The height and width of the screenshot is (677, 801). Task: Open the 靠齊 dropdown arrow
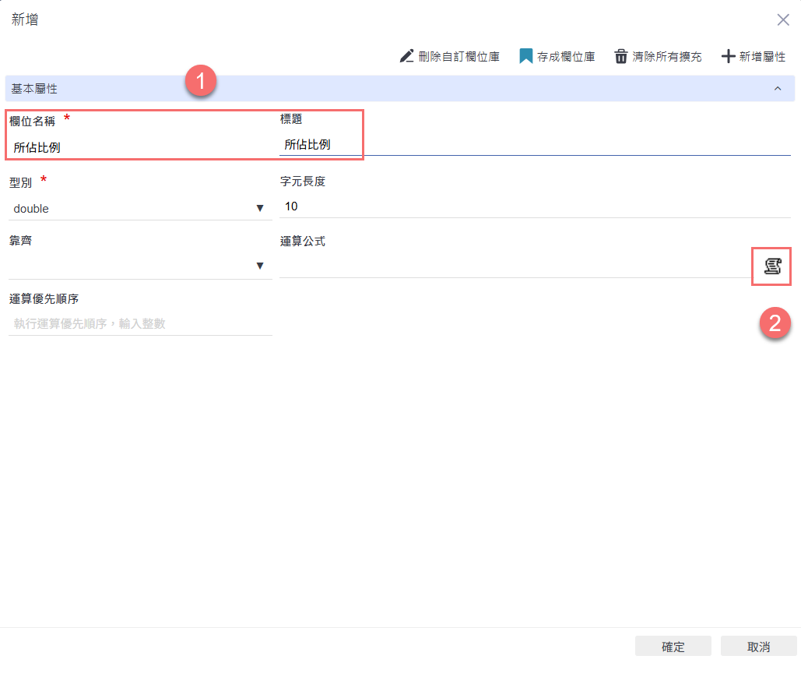[260, 266]
